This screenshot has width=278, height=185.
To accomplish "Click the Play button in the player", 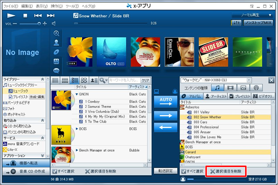I will pos(11,16).
